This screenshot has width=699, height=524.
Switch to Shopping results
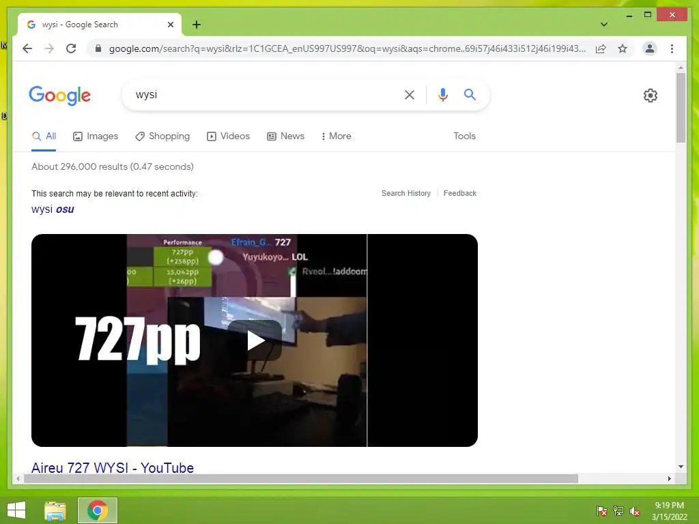click(162, 136)
